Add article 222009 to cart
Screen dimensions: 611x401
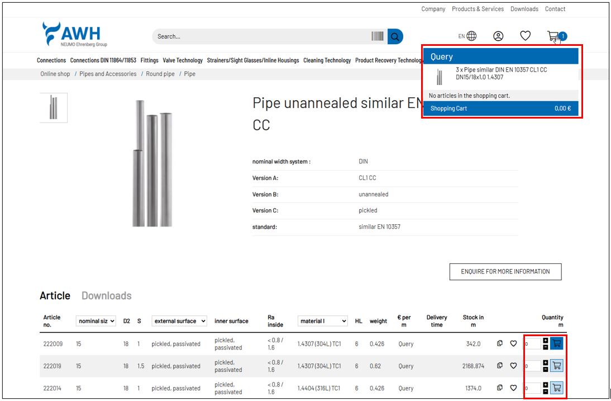tap(556, 343)
